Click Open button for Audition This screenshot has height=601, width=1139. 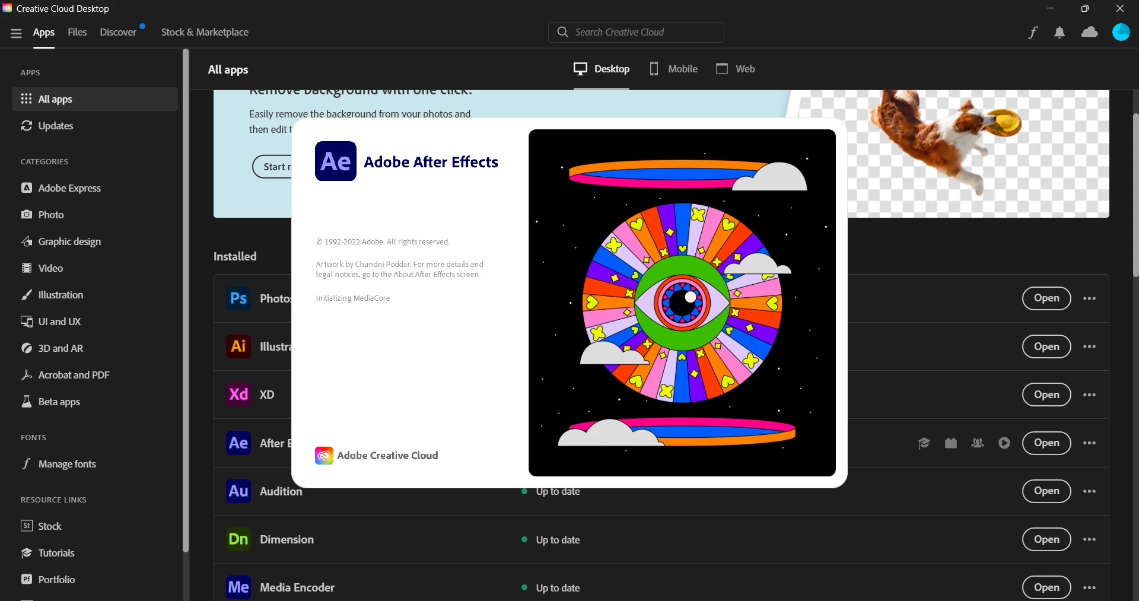point(1046,491)
